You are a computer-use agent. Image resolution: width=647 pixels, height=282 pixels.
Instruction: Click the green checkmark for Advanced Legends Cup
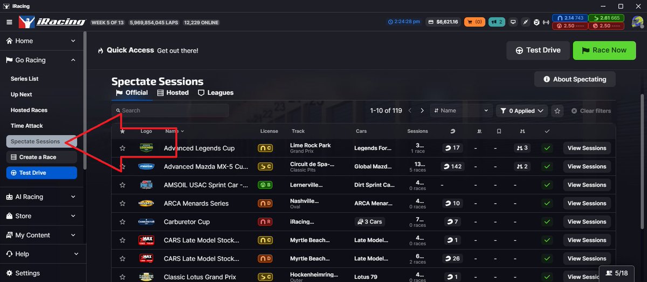[x=547, y=148]
